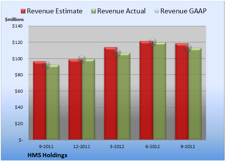Select the green actual bar for 12-2011
This screenshot has width=225, height=161.
(88, 99)
